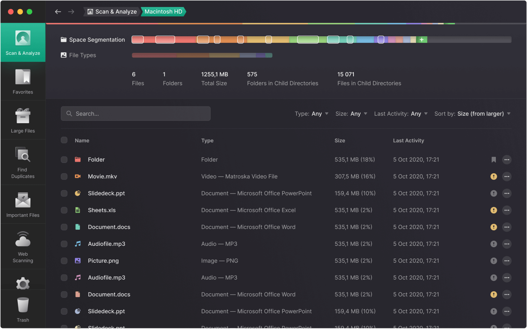The height and width of the screenshot is (329, 527).
Task: Open the Trash in sidebar
Action: click(23, 309)
